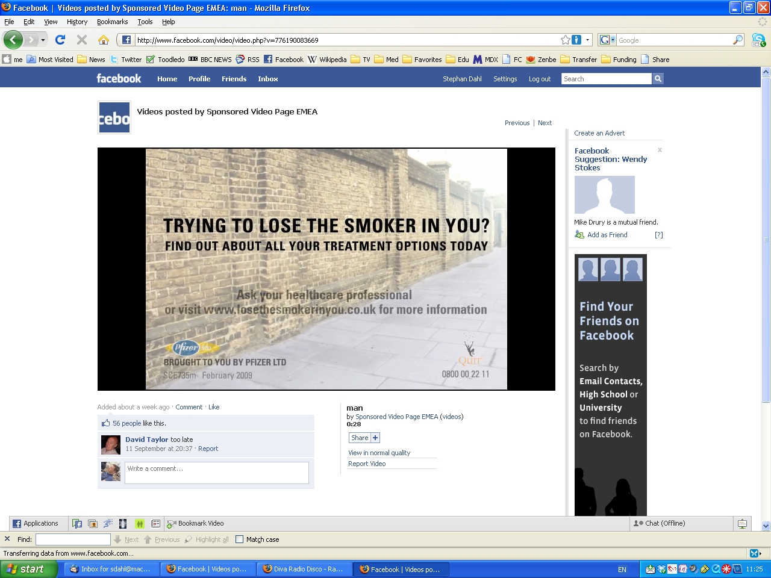Click the Bookmark Video icon in bottom bar
Viewport: 771px width, 578px height.
point(172,524)
